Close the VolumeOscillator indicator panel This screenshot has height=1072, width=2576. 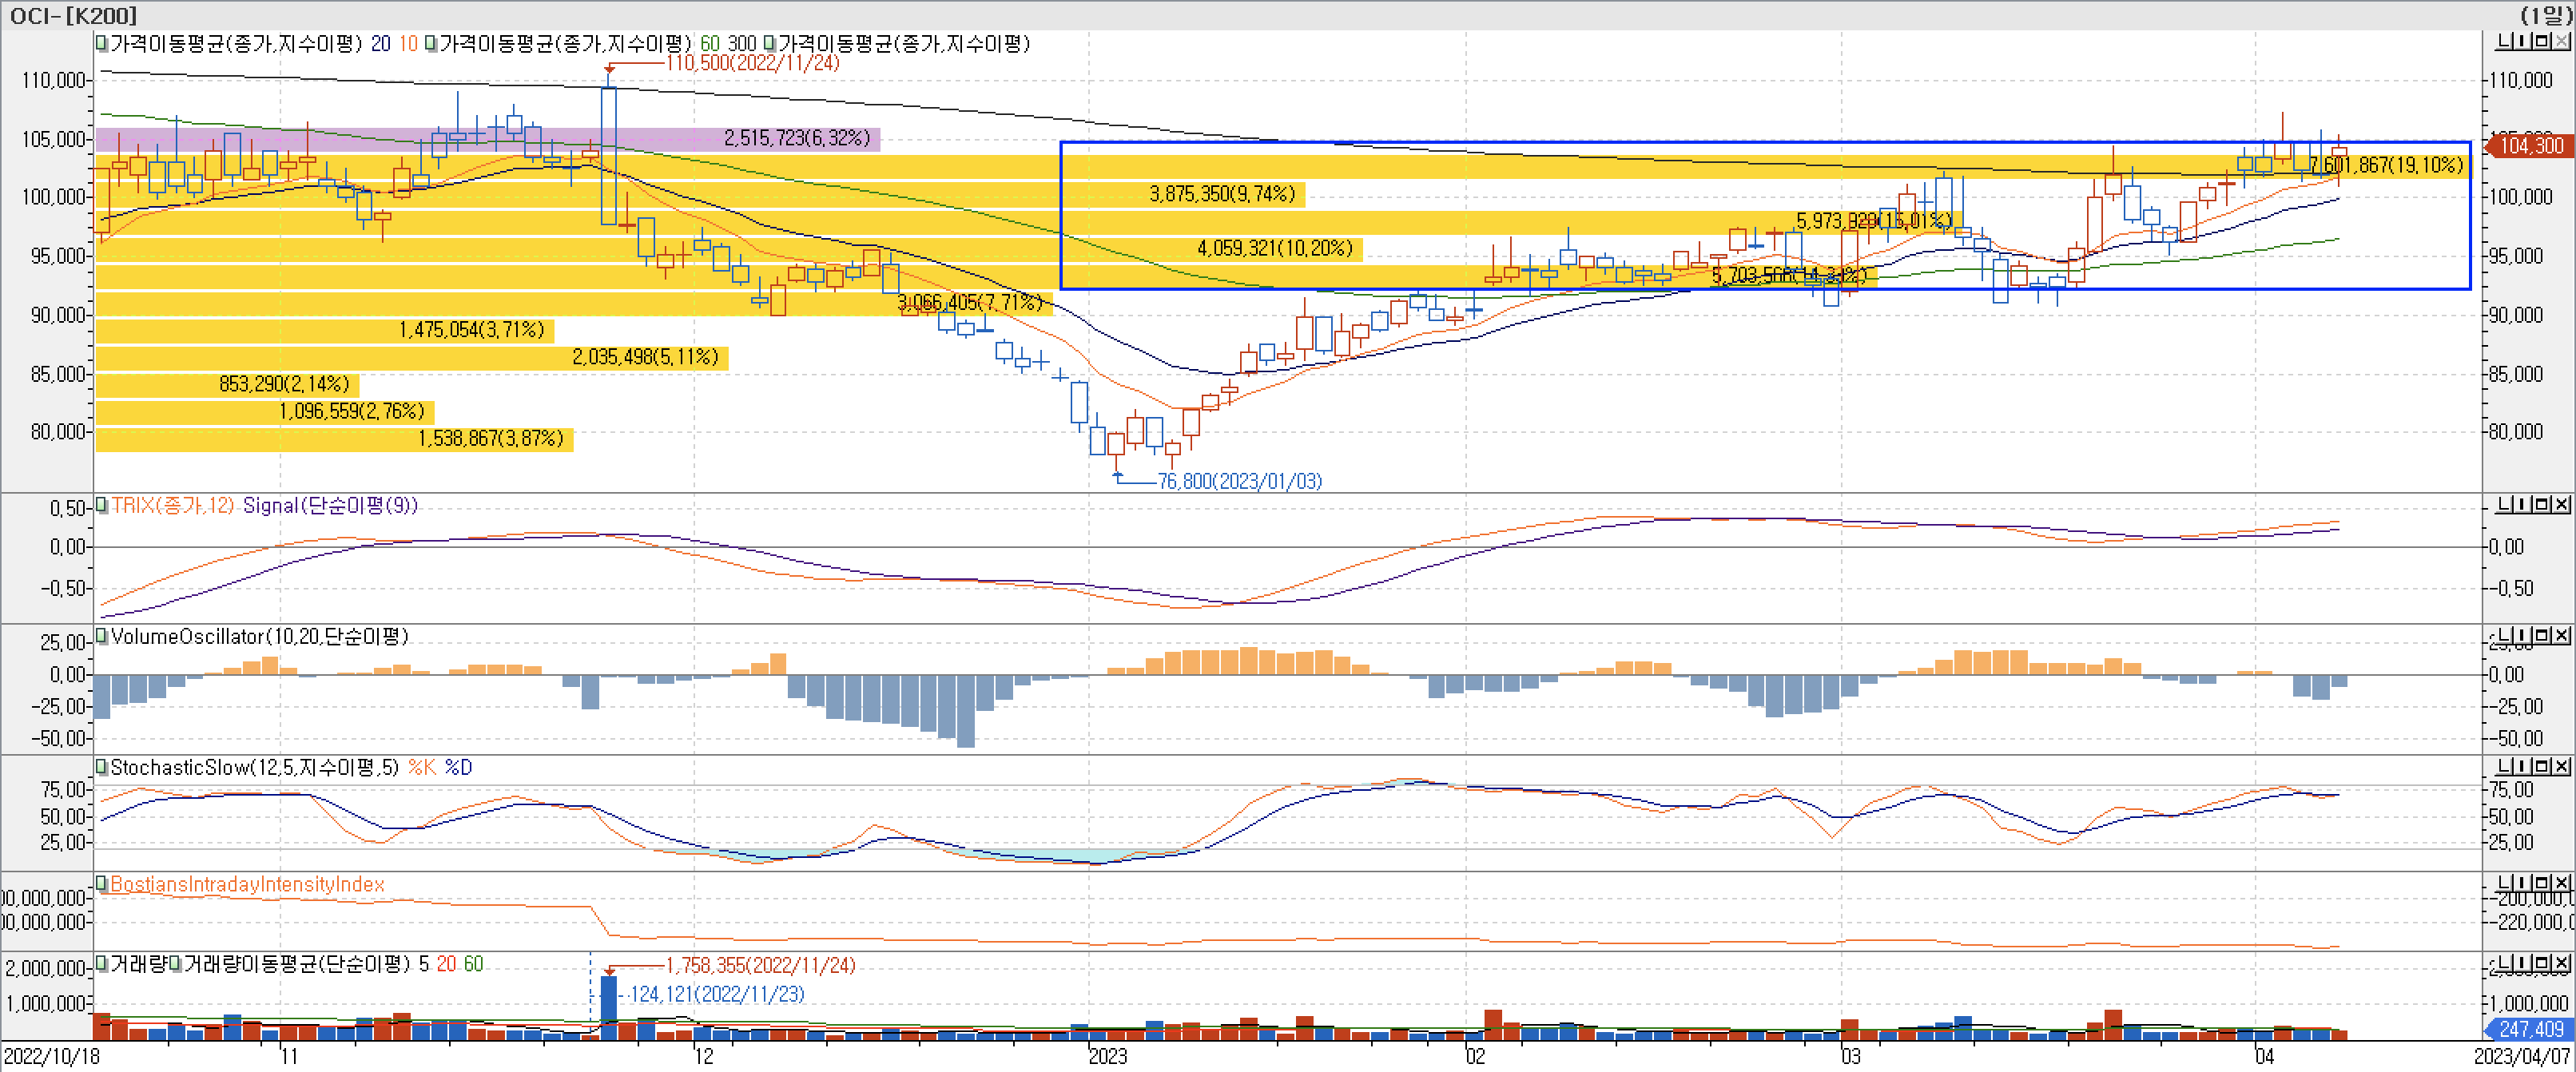click(x=2561, y=635)
